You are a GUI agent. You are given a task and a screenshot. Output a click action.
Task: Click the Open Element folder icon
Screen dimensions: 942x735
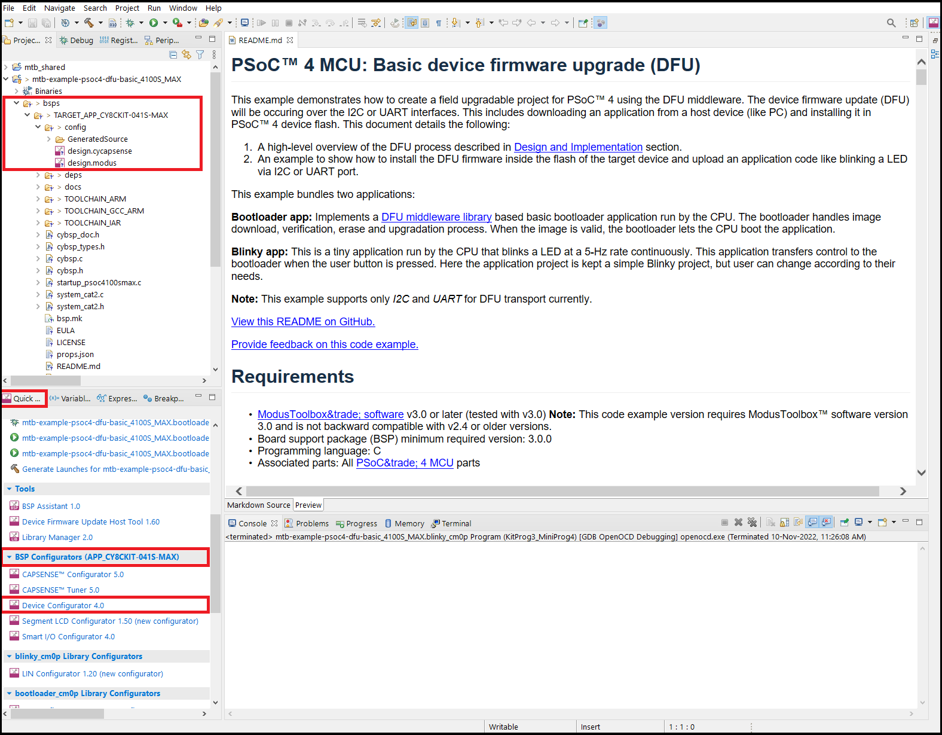(204, 23)
